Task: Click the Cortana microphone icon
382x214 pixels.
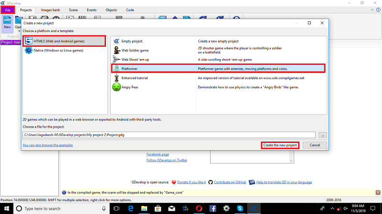Action: coord(104,209)
